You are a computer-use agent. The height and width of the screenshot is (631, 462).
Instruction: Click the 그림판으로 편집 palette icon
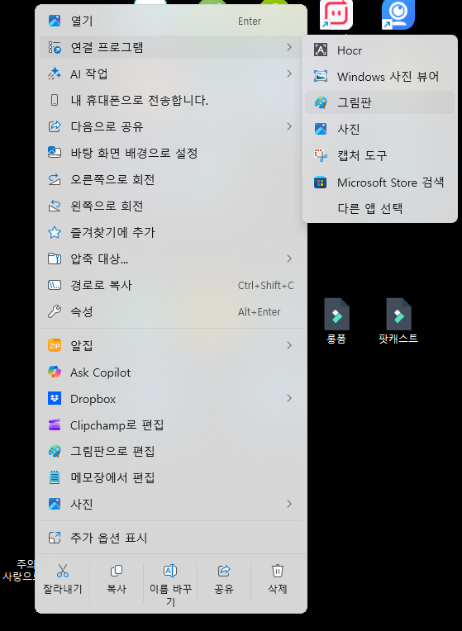[x=55, y=451]
